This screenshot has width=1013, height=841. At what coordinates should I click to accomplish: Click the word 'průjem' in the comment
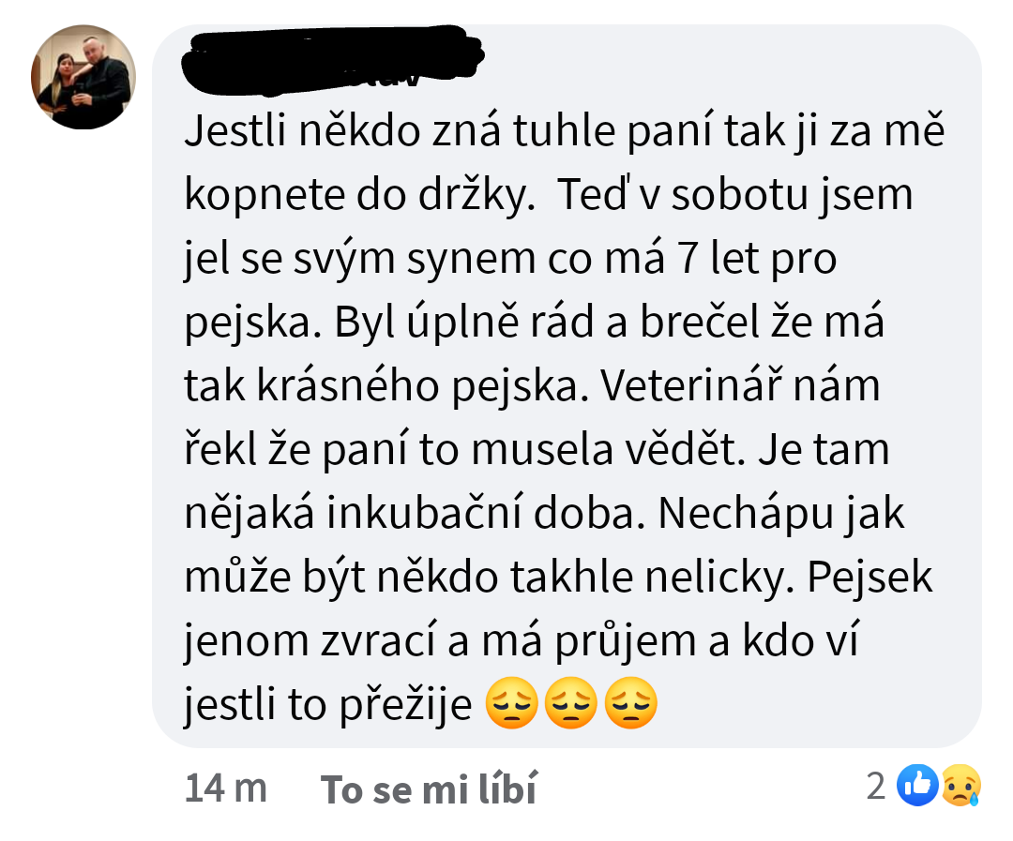tap(624, 642)
